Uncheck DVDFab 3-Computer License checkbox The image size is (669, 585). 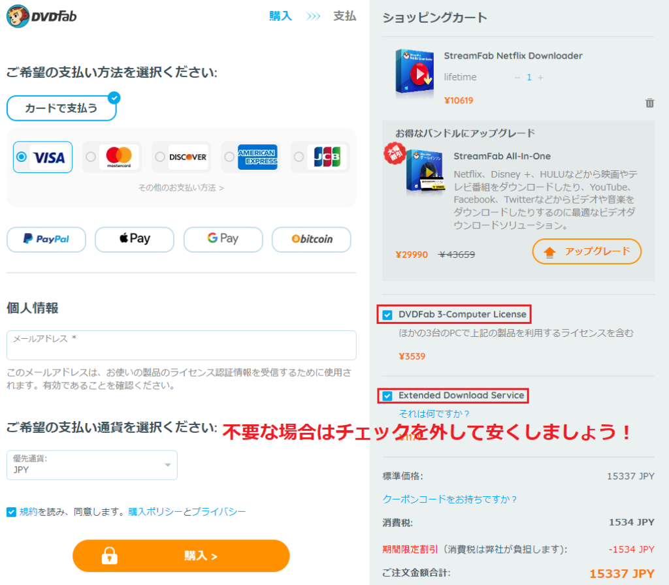(x=387, y=315)
